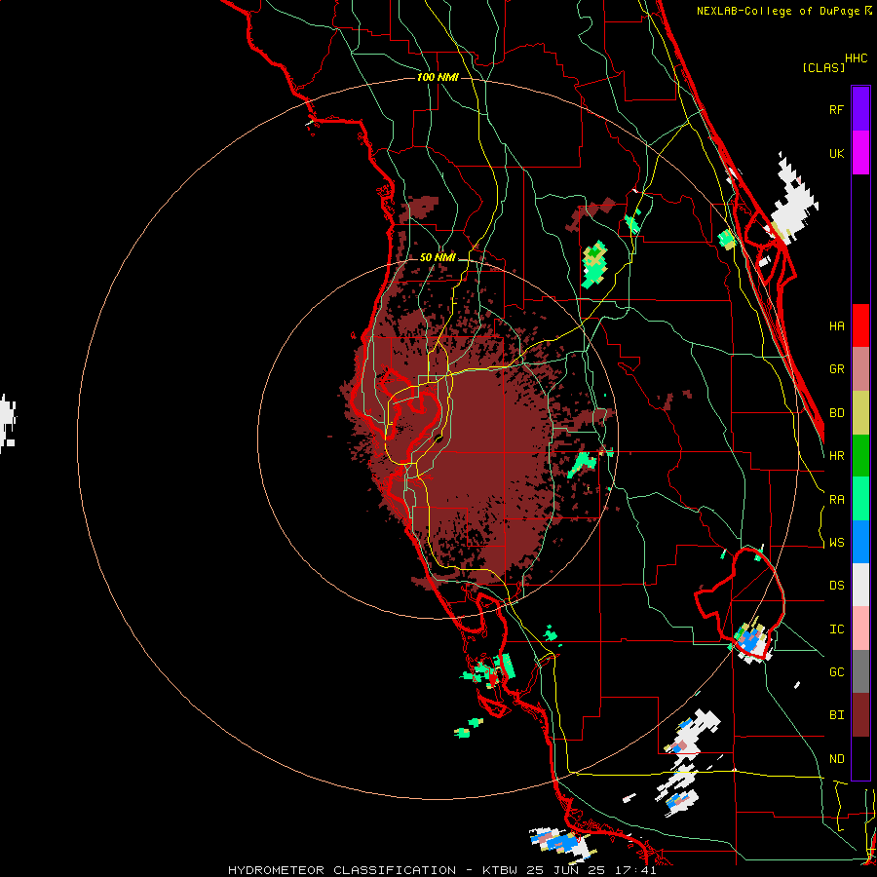This screenshot has width=877, height=877.
Task: Pick the dusty-pink GR legend swatch
Action: coord(860,369)
